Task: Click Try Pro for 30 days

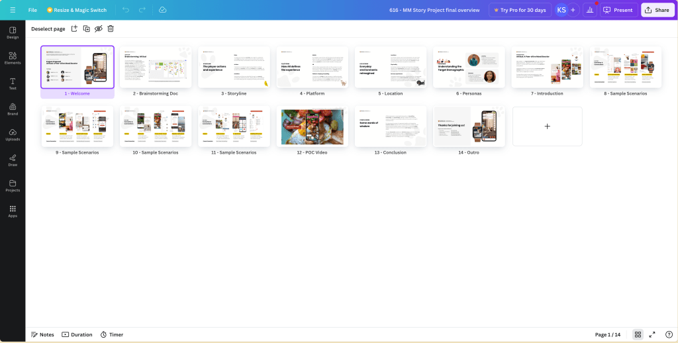Action: point(520,10)
